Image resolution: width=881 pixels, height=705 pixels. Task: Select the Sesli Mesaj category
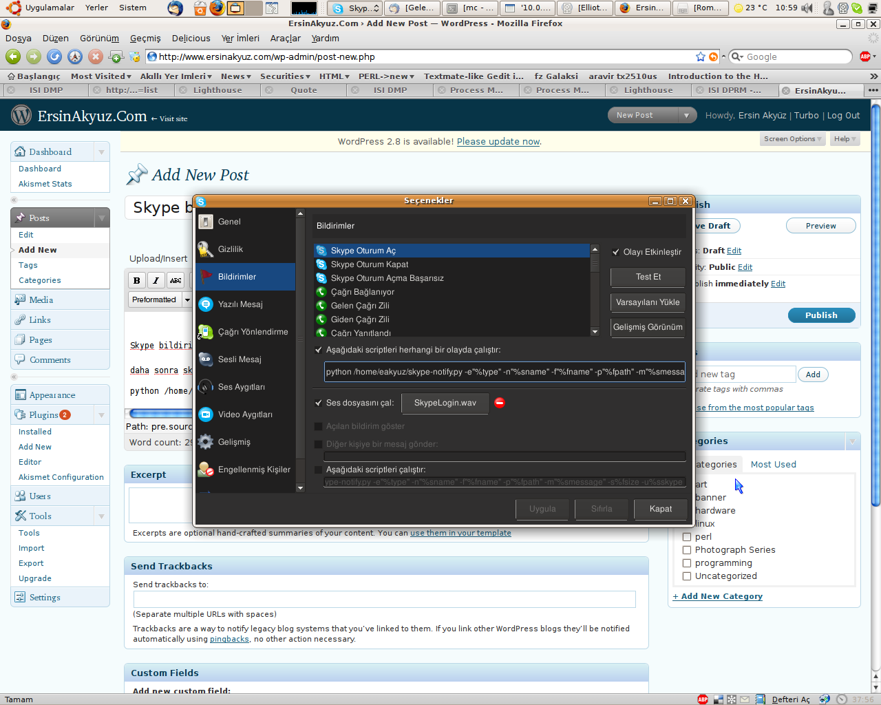[x=245, y=359]
